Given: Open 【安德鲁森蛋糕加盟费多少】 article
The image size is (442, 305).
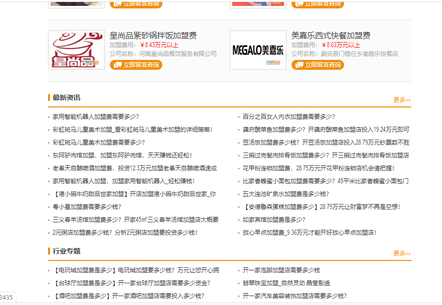Looking at the screenshot, I should 321,207.
